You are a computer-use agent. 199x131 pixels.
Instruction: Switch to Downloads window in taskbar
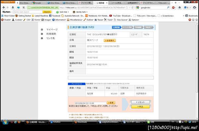[85, 122]
